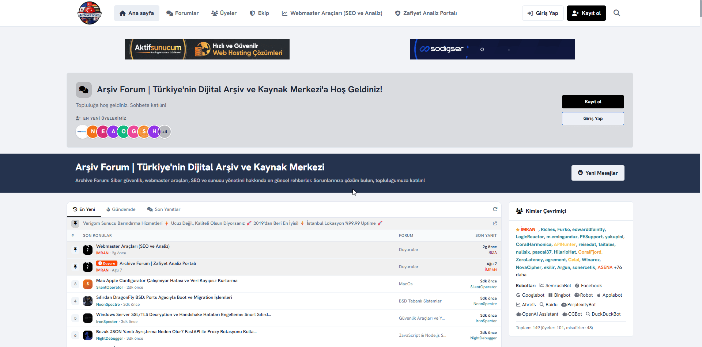Switch to the Gündemde tab
The image size is (702, 347).
click(x=121, y=209)
